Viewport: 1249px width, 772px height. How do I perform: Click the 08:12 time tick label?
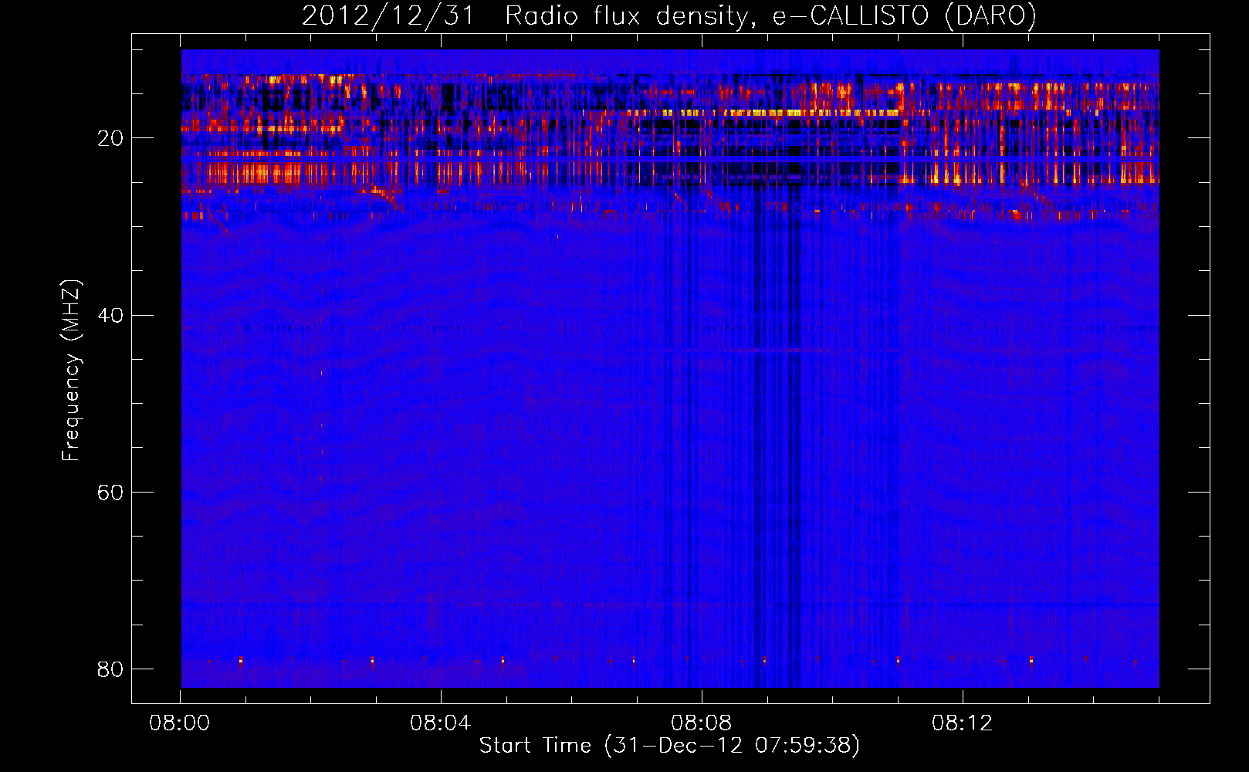[962, 723]
